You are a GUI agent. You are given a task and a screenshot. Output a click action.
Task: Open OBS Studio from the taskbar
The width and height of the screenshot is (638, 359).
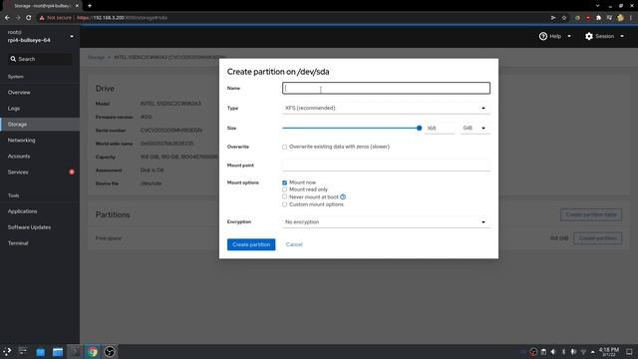point(110,352)
